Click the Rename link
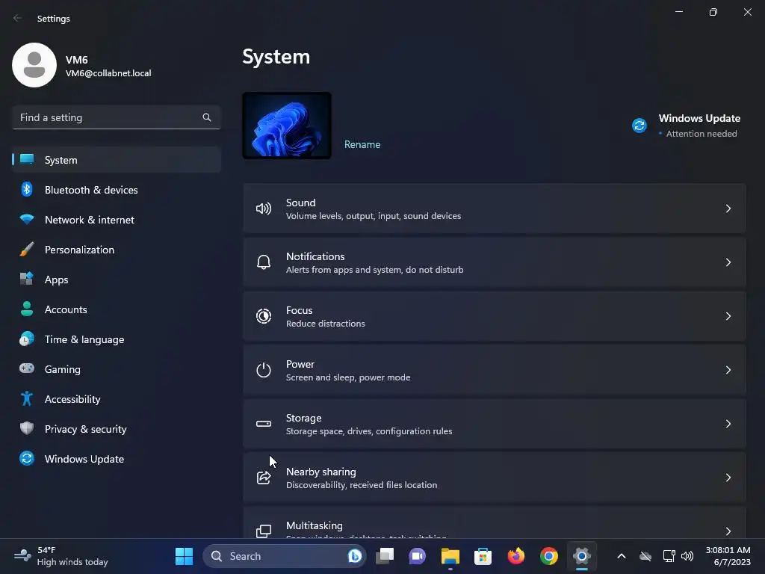This screenshot has width=765, height=574. pyautogui.click(x=362, y=144)
